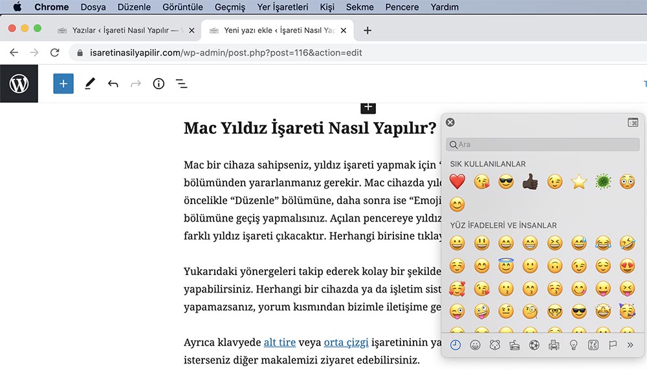Follow the alt tire link
647x370 pixels.
point(280,342)
